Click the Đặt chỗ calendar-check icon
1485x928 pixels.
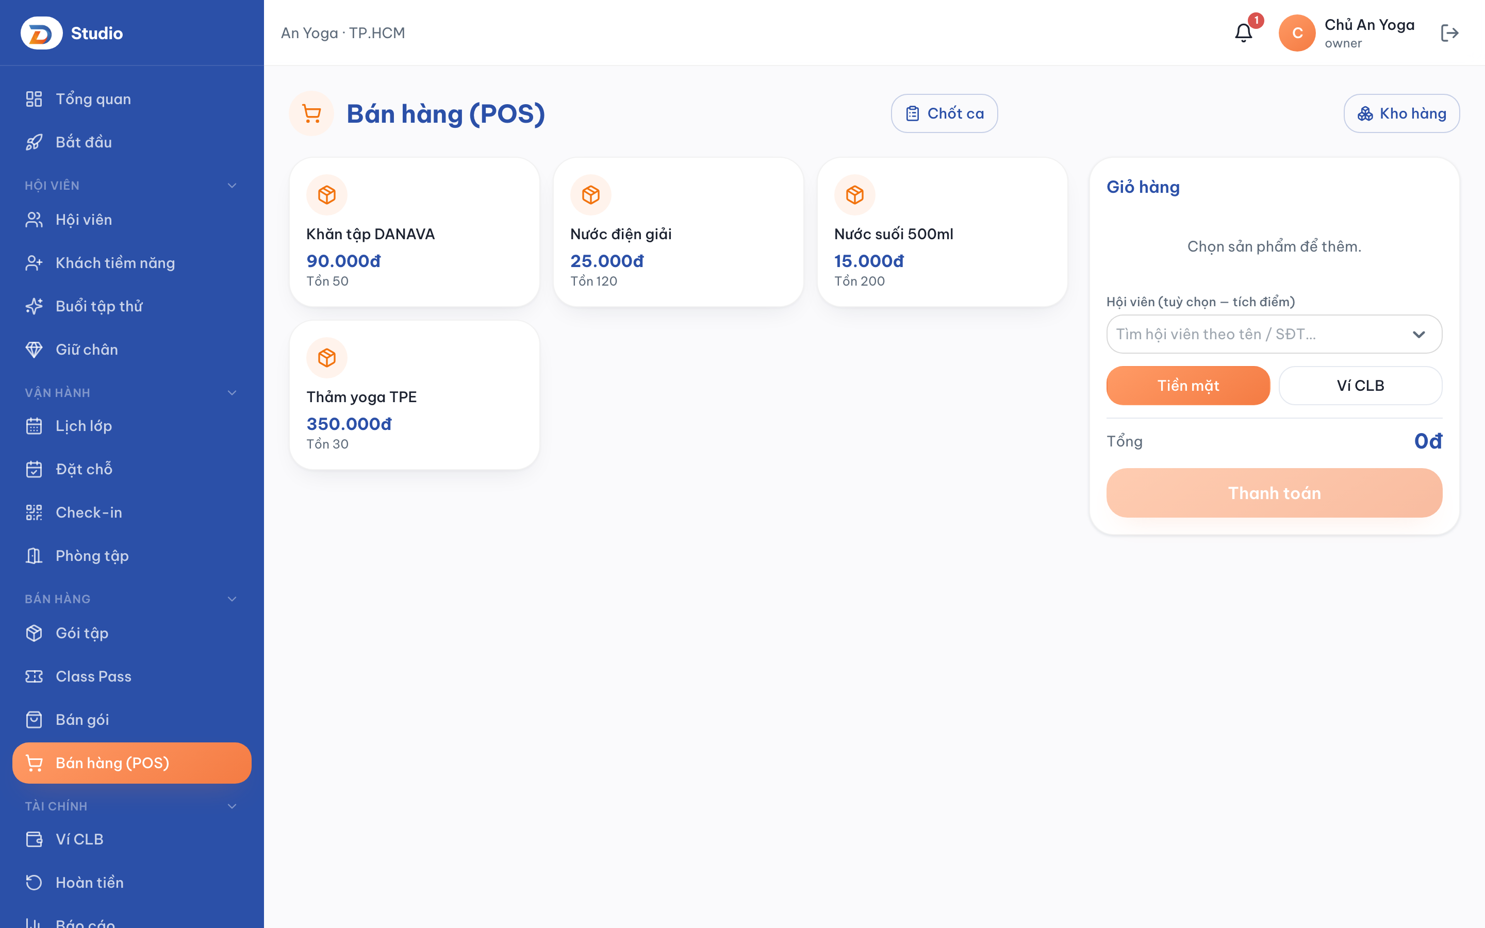[x=34, y=470]
